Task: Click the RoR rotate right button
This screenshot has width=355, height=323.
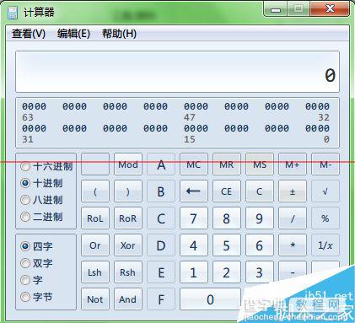Action: point(128,218)
